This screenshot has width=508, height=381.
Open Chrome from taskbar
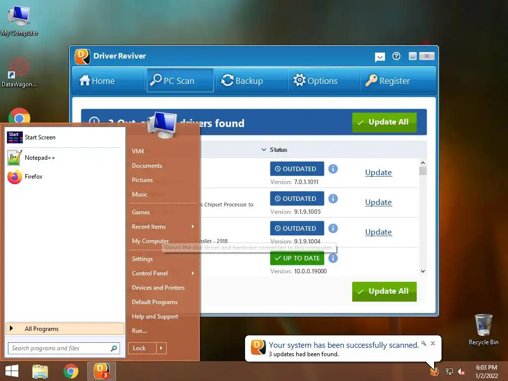click(70, 371)
